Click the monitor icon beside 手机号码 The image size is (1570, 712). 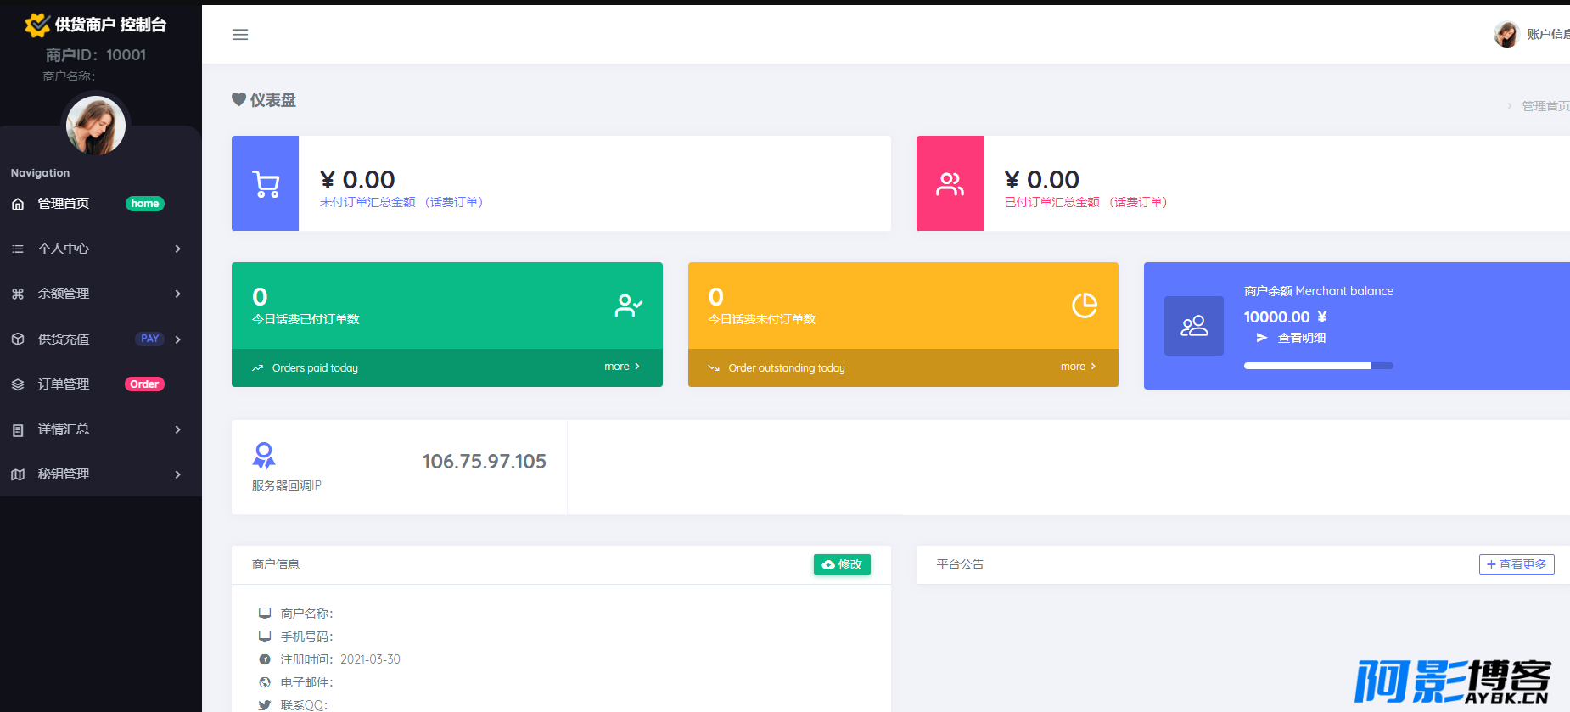(265, 636)
